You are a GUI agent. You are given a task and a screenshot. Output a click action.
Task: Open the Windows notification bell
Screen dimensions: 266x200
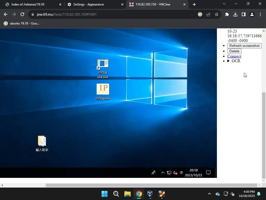259,194
